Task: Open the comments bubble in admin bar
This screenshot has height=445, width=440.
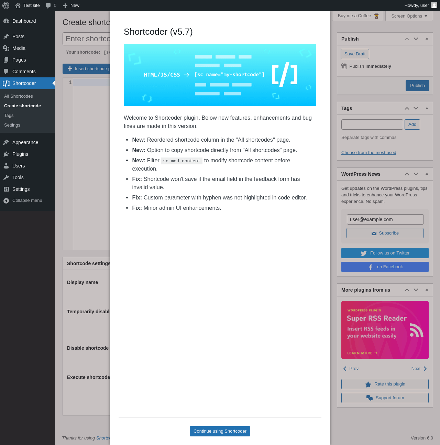Action: [48, 6]
